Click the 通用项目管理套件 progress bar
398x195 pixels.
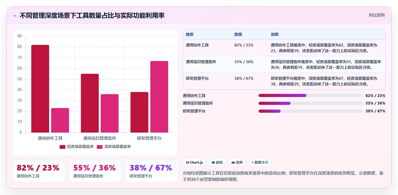click(311, 103)
